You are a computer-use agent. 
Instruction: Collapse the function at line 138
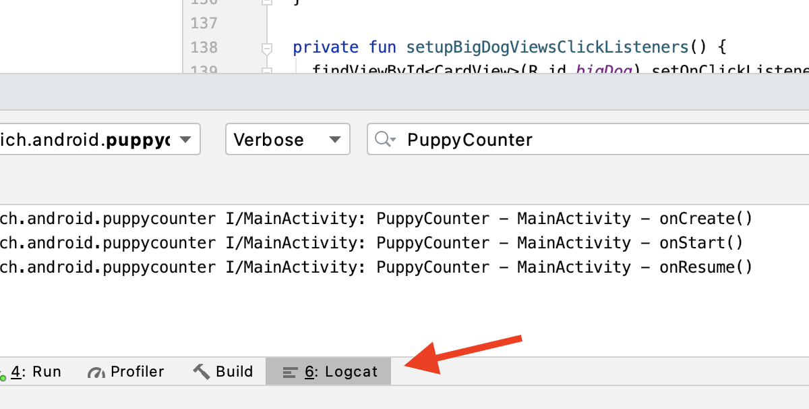266,48
